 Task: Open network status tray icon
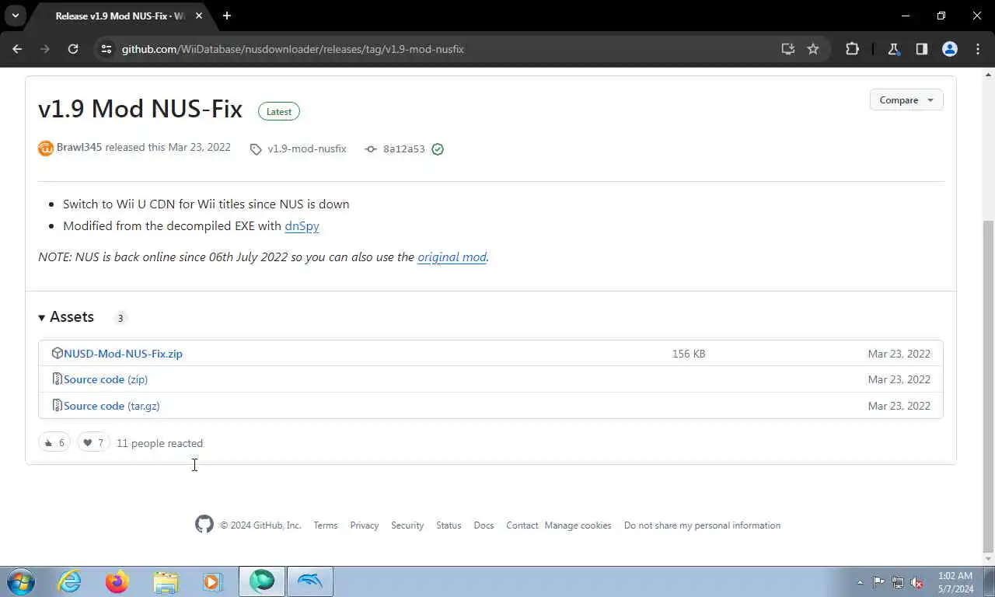(x=898, y=582)
